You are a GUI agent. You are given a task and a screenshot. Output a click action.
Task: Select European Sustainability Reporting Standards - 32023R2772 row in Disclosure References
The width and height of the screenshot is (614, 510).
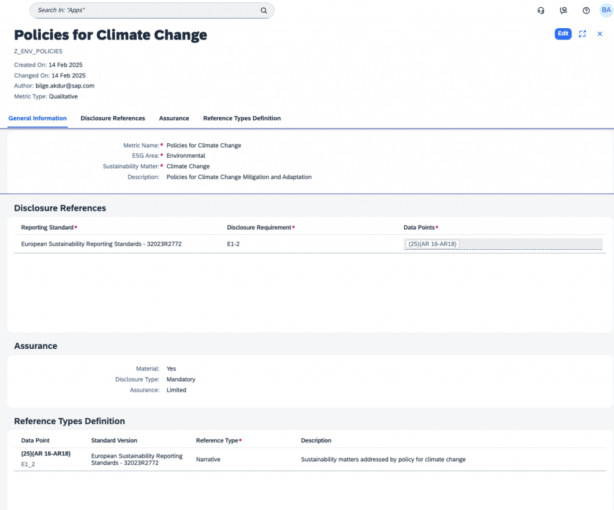(x=310, y=244)
